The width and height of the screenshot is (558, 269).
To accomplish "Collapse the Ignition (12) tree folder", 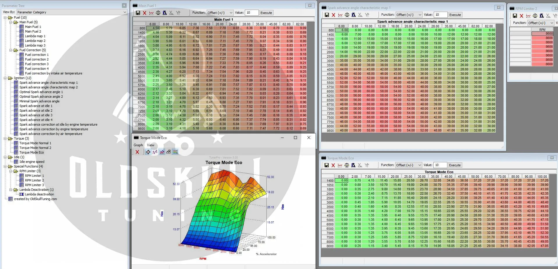I will click(5, 78).
